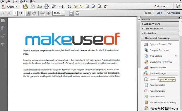This screenshot has width=182, height=111.
Task: Expand the Action Wizard section
Action: point(160,24)
